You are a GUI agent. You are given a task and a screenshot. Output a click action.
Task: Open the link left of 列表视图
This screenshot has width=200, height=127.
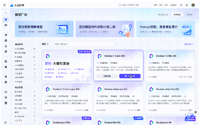(x=163, y=15)
